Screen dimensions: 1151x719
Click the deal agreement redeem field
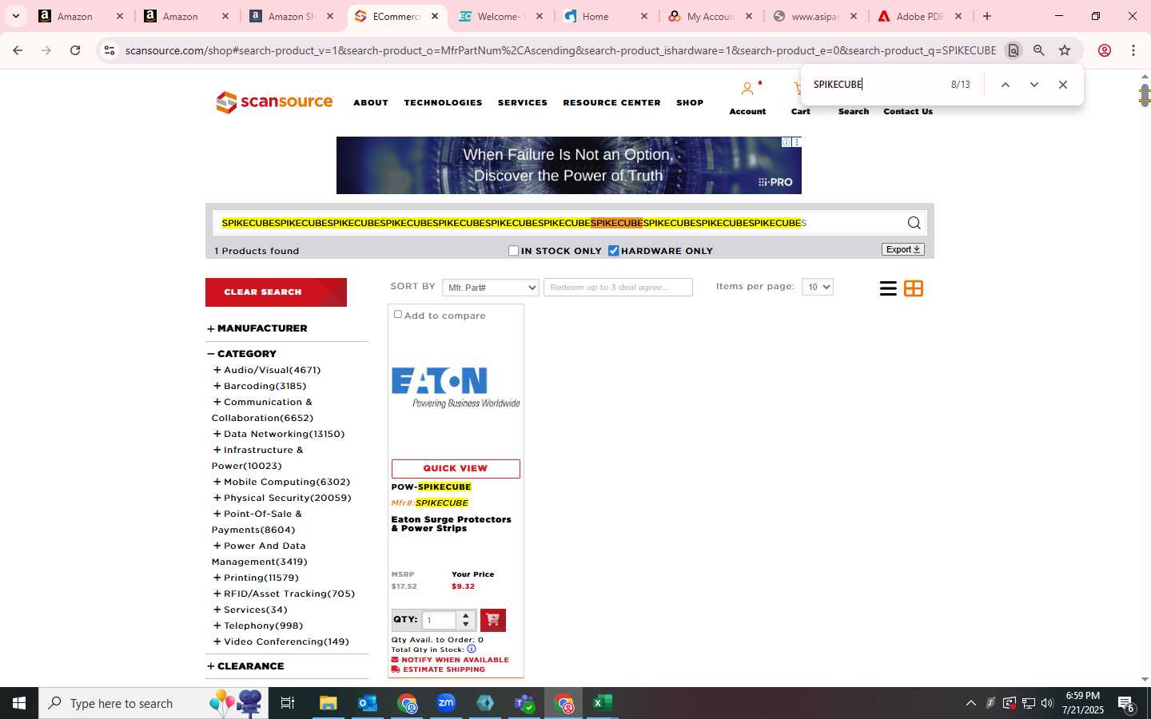(618, 288)
